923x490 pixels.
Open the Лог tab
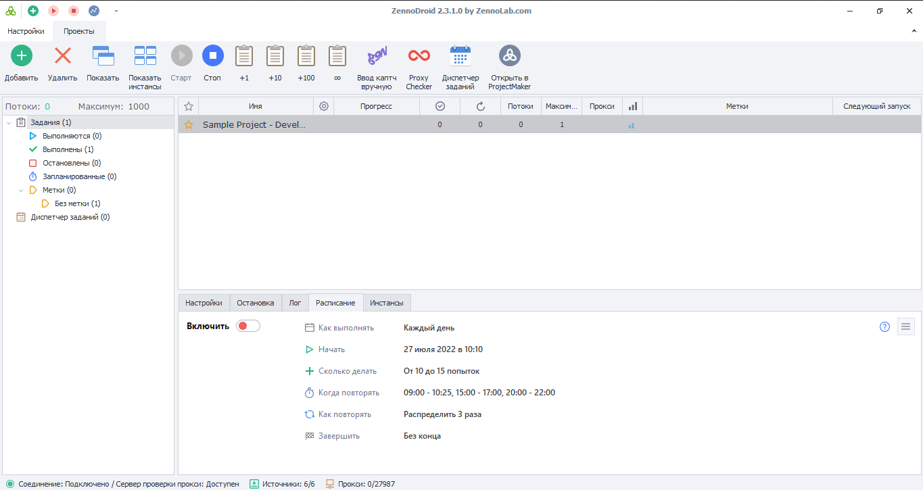[295, 303]
